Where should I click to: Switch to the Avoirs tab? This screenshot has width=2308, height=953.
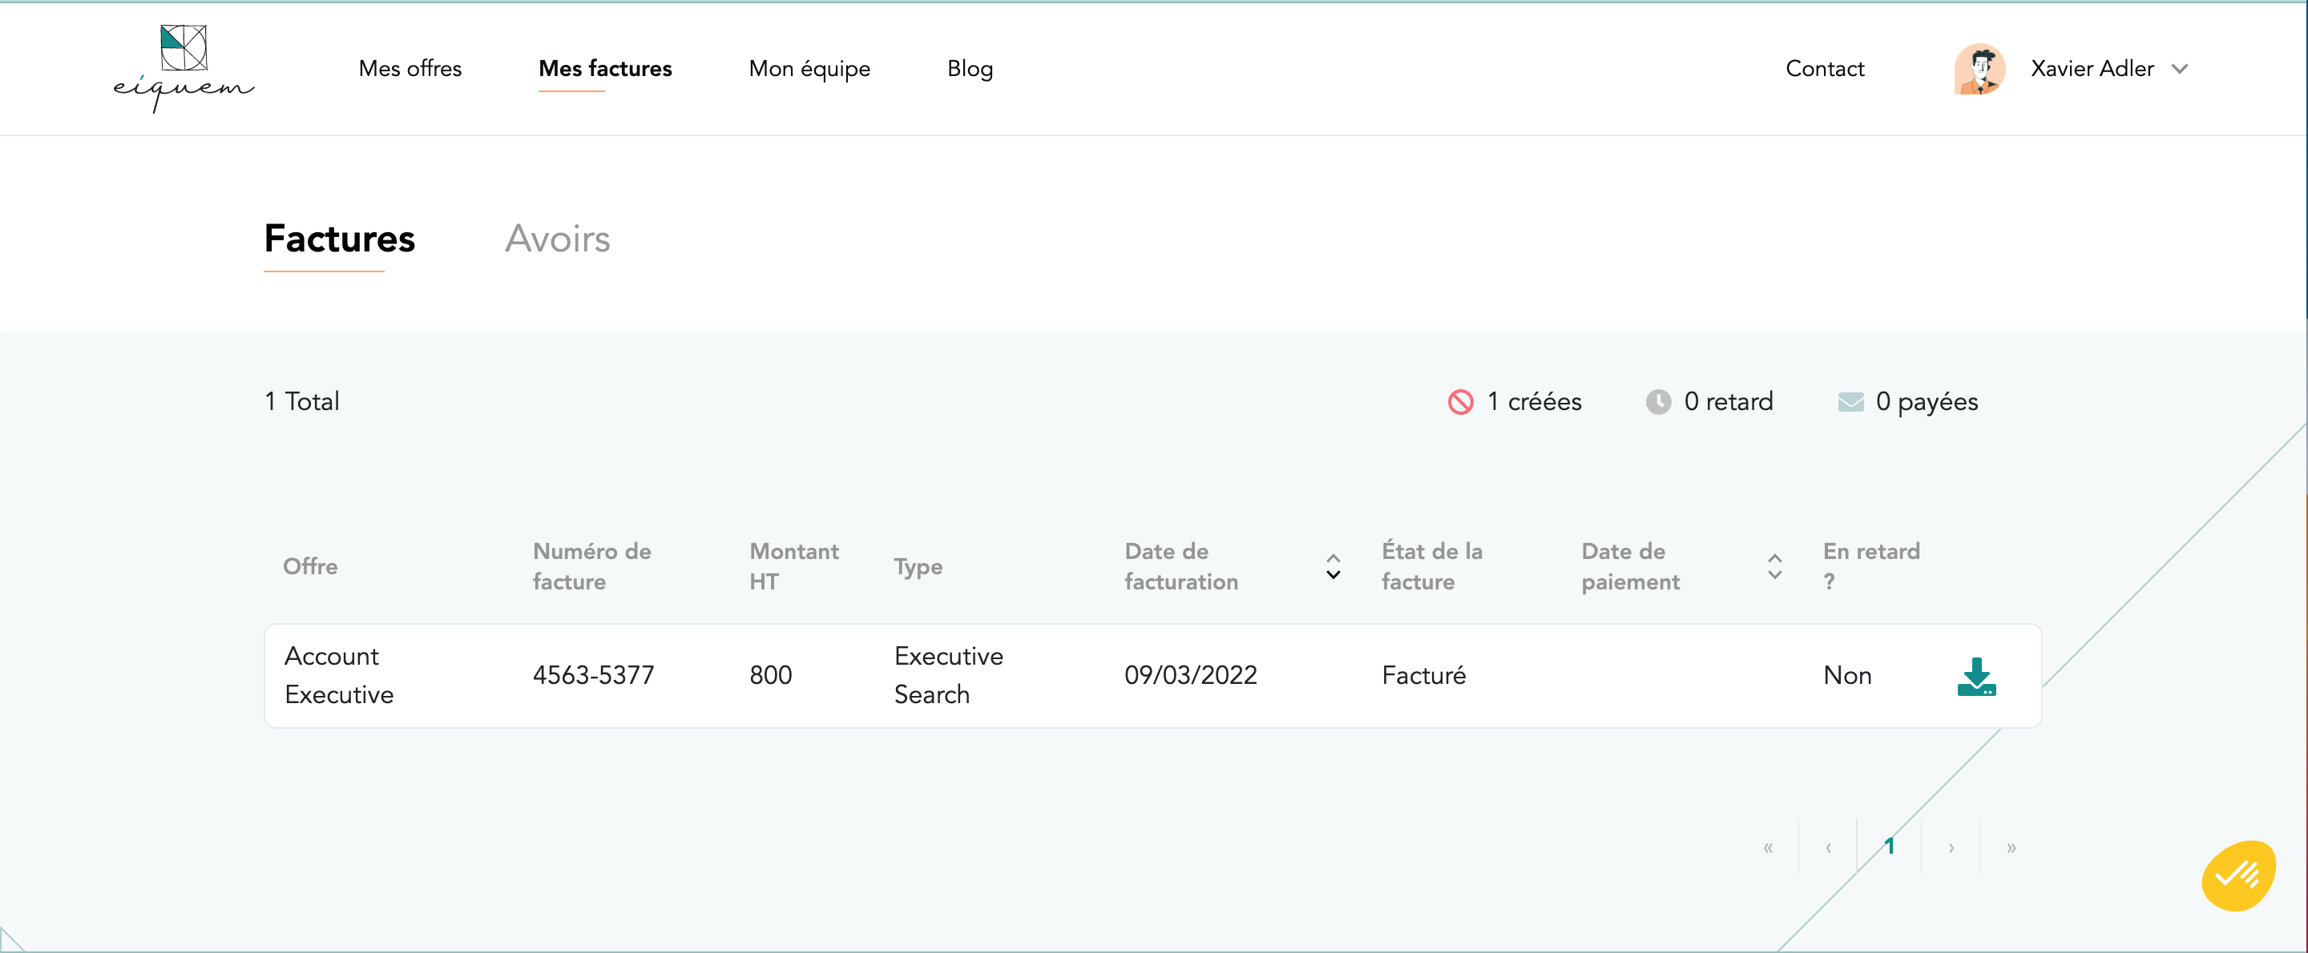coord(557,239)
